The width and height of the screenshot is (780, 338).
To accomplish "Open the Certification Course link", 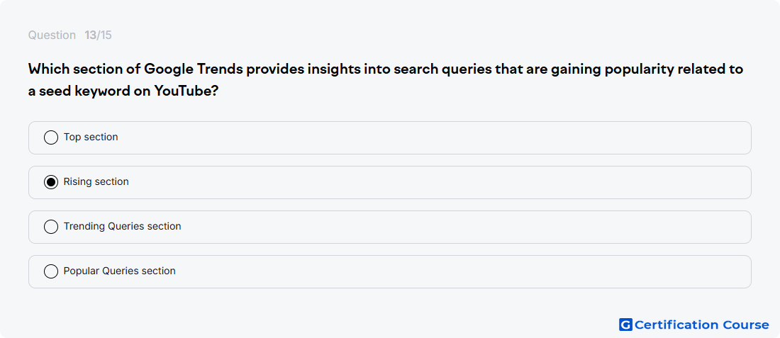I will [x=694, y=325].
